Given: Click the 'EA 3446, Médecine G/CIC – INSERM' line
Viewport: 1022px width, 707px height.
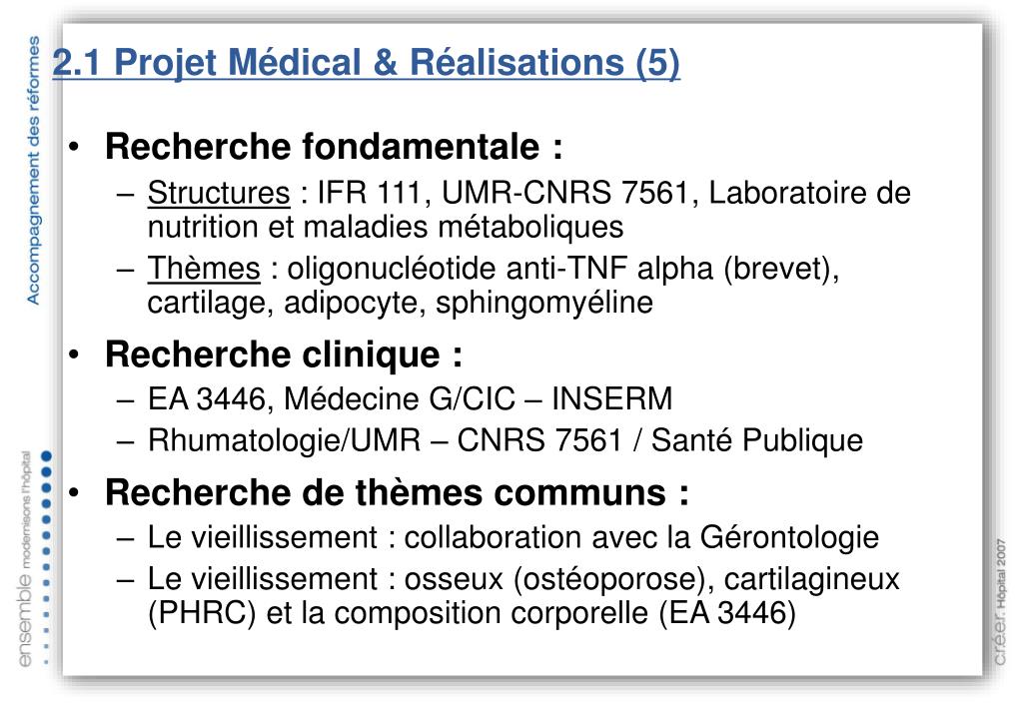Looking at the screenshot, I should click(x=410, y=398).
